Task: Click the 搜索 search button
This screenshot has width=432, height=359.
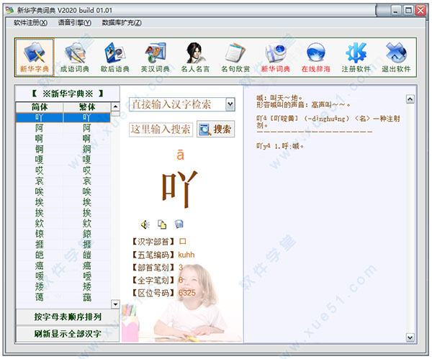Action: (x=216, y=129)
